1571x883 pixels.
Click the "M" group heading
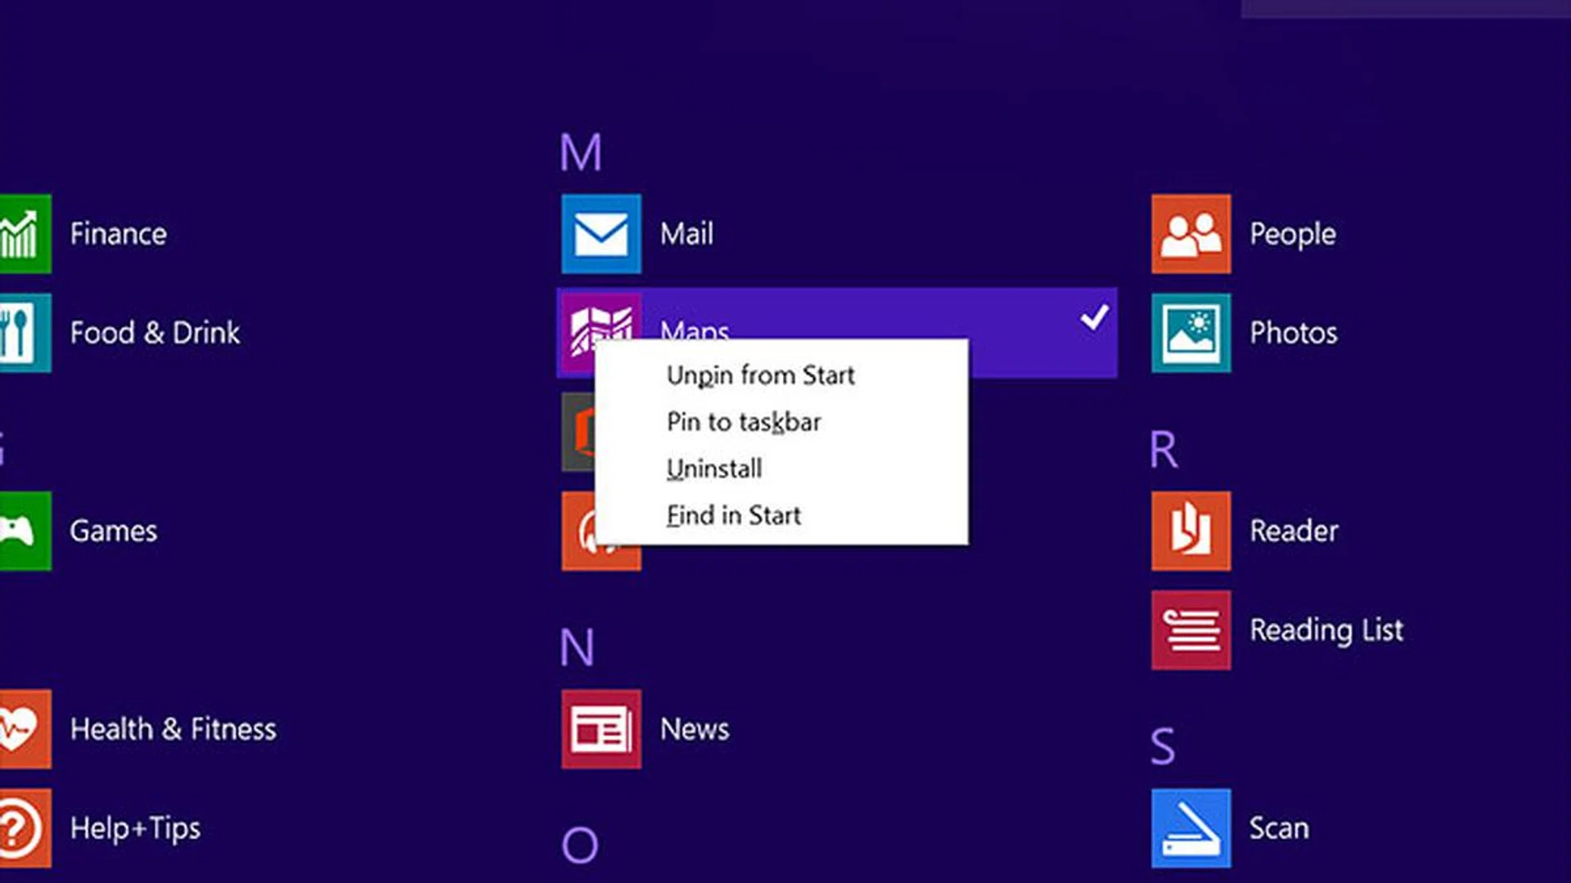tap(582, 151)
